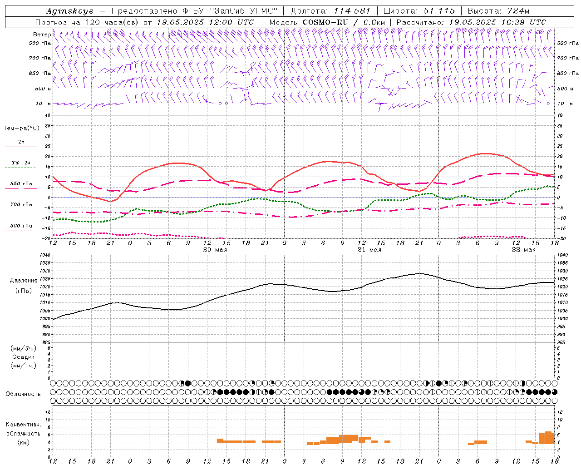Select the (км) unit under convective cloudiness
The image size is (581, 465).
pyautogui.click(x=23, y=442)
